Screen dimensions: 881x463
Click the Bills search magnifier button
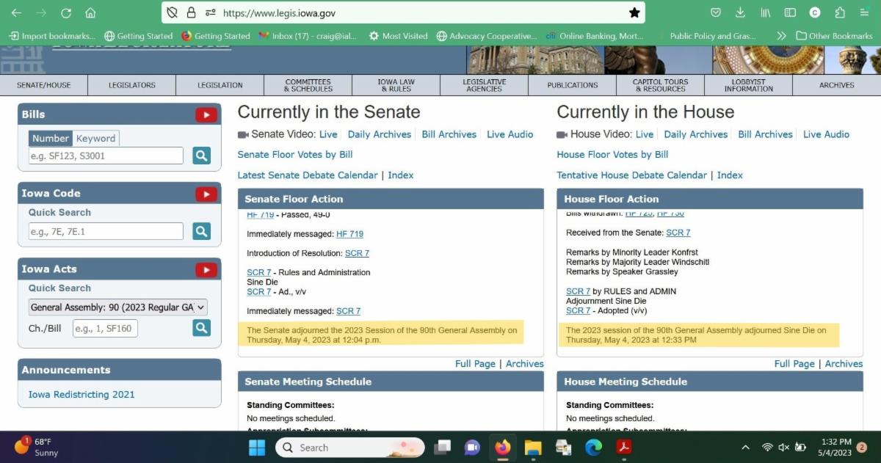click(201, 156)
